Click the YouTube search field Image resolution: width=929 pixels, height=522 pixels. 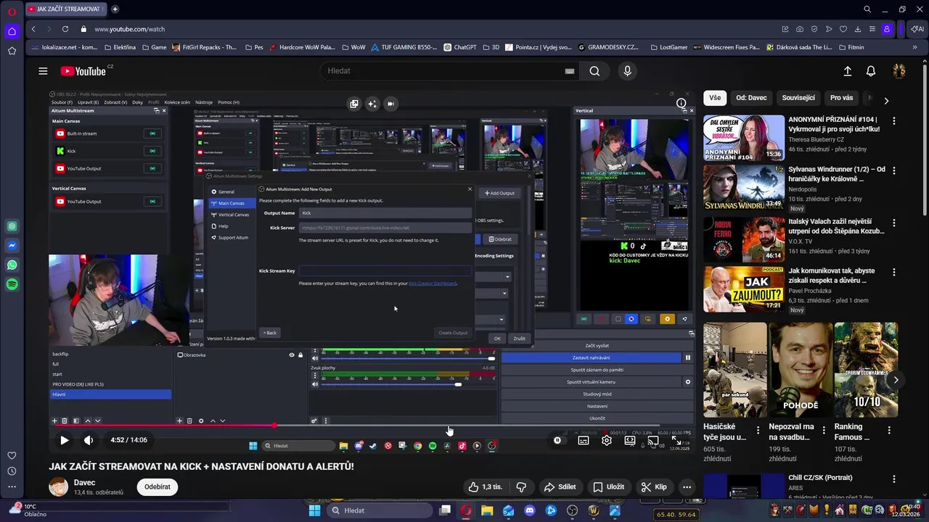(441, 71)
